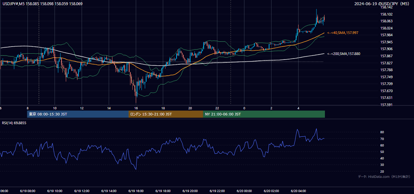Screen dimensions: 414x194
Task: Click price axis label 157.749
Action: click(386, 77)
